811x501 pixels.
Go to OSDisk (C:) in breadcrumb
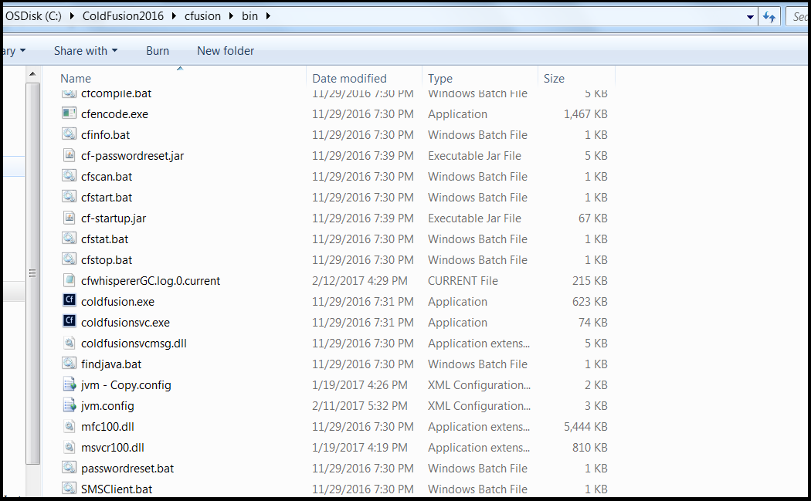pyautogui.click(x=34, y=16)
